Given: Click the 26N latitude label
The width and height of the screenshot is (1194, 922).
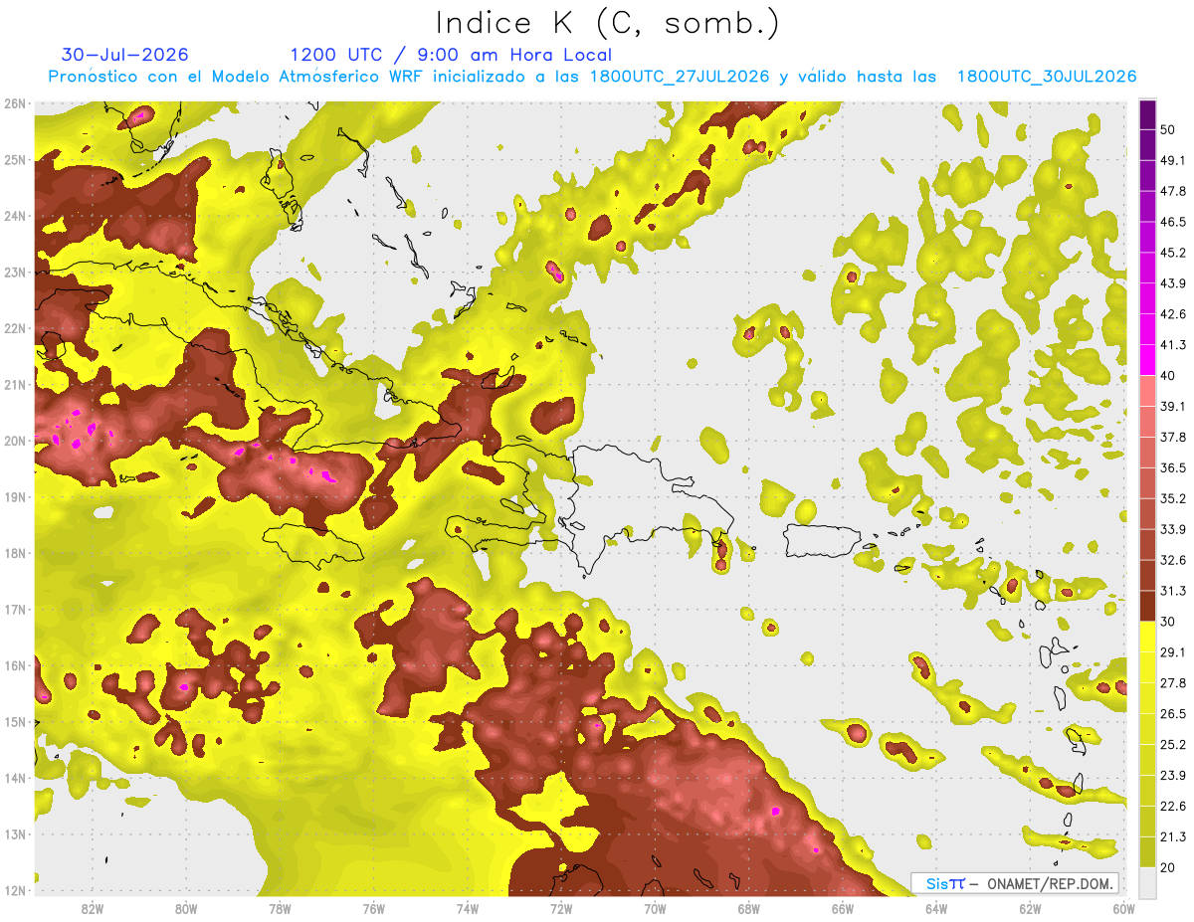Looking at the screenshot, I should pyautogui.click(x=15, y=103).
